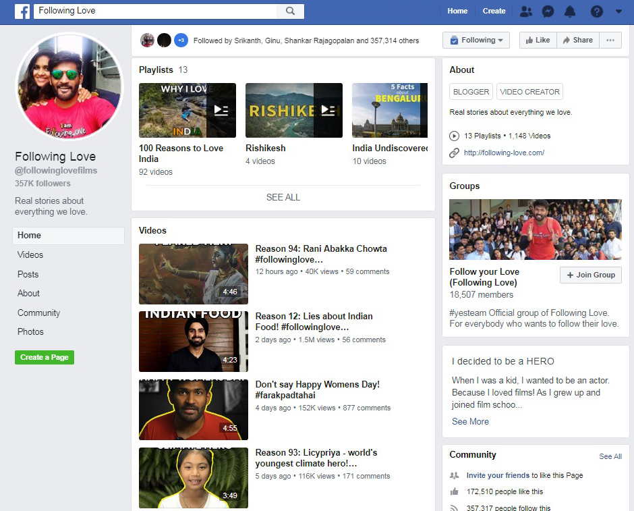Play the Reason 93 Licypriya video thumbnail

[194, 478]
